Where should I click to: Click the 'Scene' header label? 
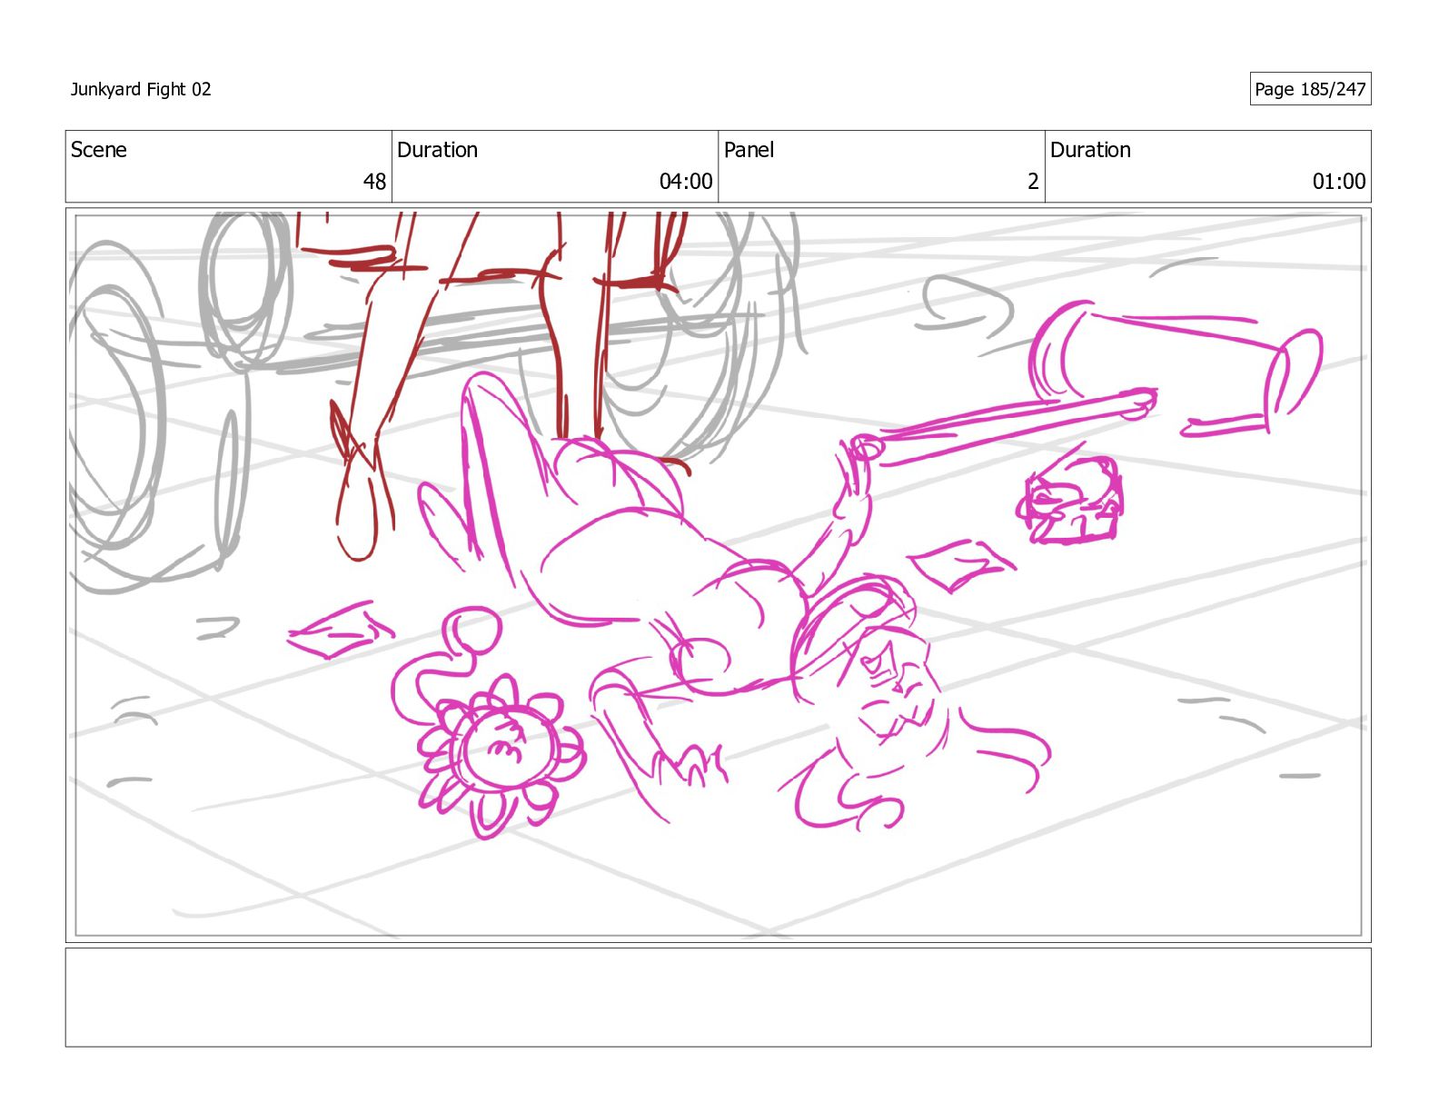click(99, 150)
